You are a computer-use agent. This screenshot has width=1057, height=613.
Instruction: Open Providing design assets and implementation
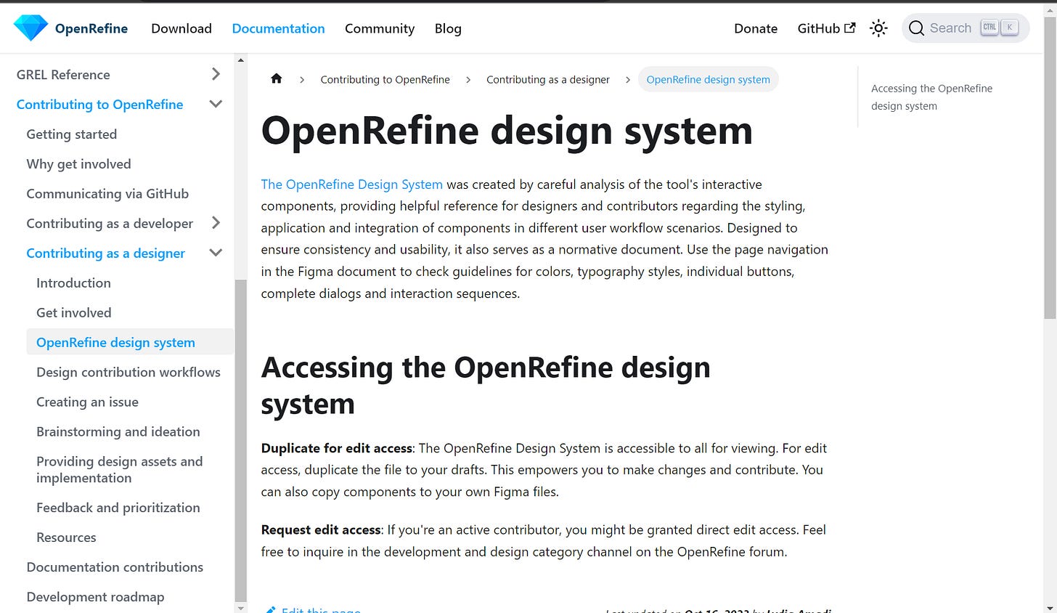click(x=120, y=470)
